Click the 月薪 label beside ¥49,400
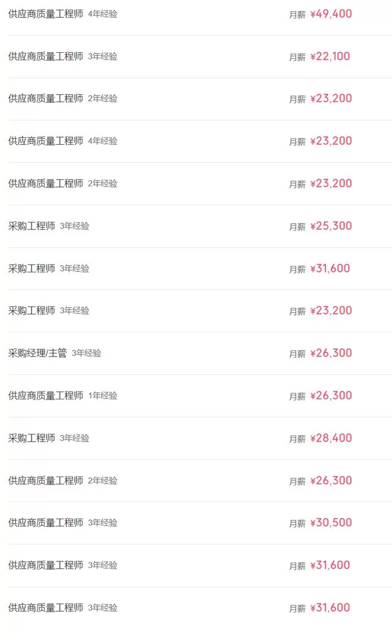The height and width of the screenshot is (632, 392). [x=297, y=15]
